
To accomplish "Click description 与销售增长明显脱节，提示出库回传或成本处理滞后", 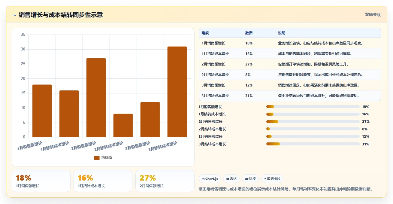I will click(x=321, y=75).
